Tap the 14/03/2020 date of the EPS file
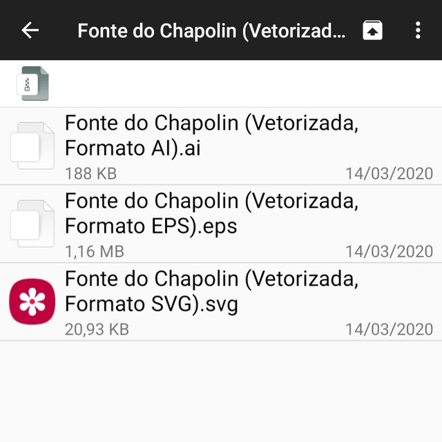The height and width of the screenshot is (442, 442). [389, 251]
